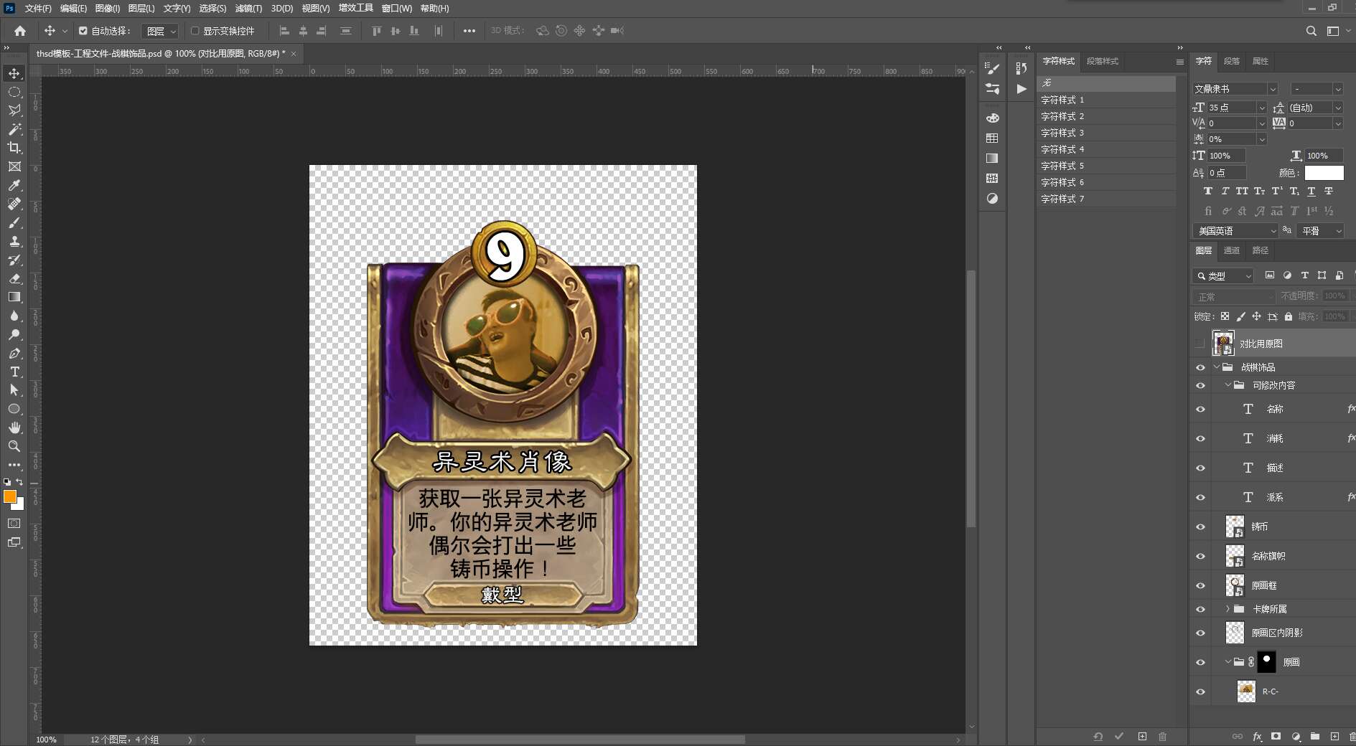1356x746 pixels.
Task: Click the horizontal scrollbar under canvas
Action: click(x=580, y=740)
